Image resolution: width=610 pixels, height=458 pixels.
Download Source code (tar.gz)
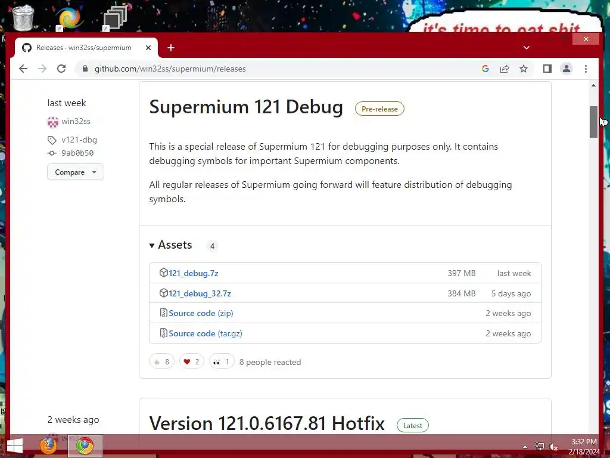(206, 334)
